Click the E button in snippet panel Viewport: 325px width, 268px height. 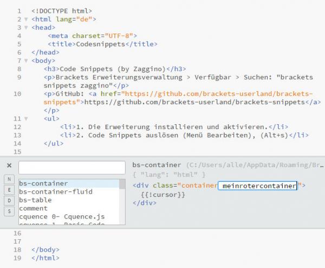point(9,190)
